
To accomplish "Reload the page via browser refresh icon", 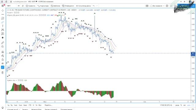I will (6, 2).
